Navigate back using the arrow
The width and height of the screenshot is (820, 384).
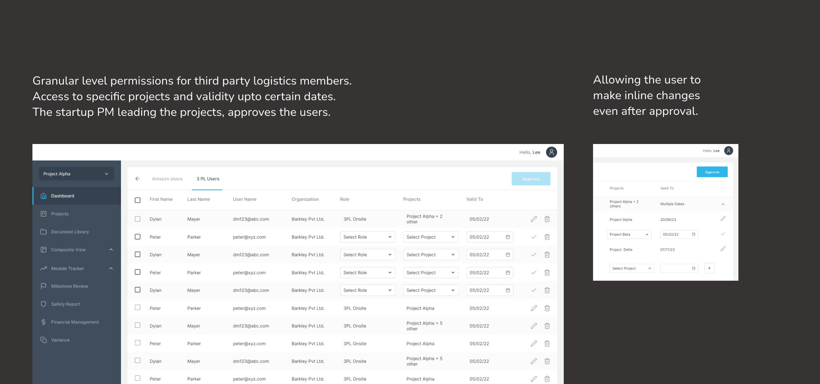pyautogui.click(x=137, y=178)
